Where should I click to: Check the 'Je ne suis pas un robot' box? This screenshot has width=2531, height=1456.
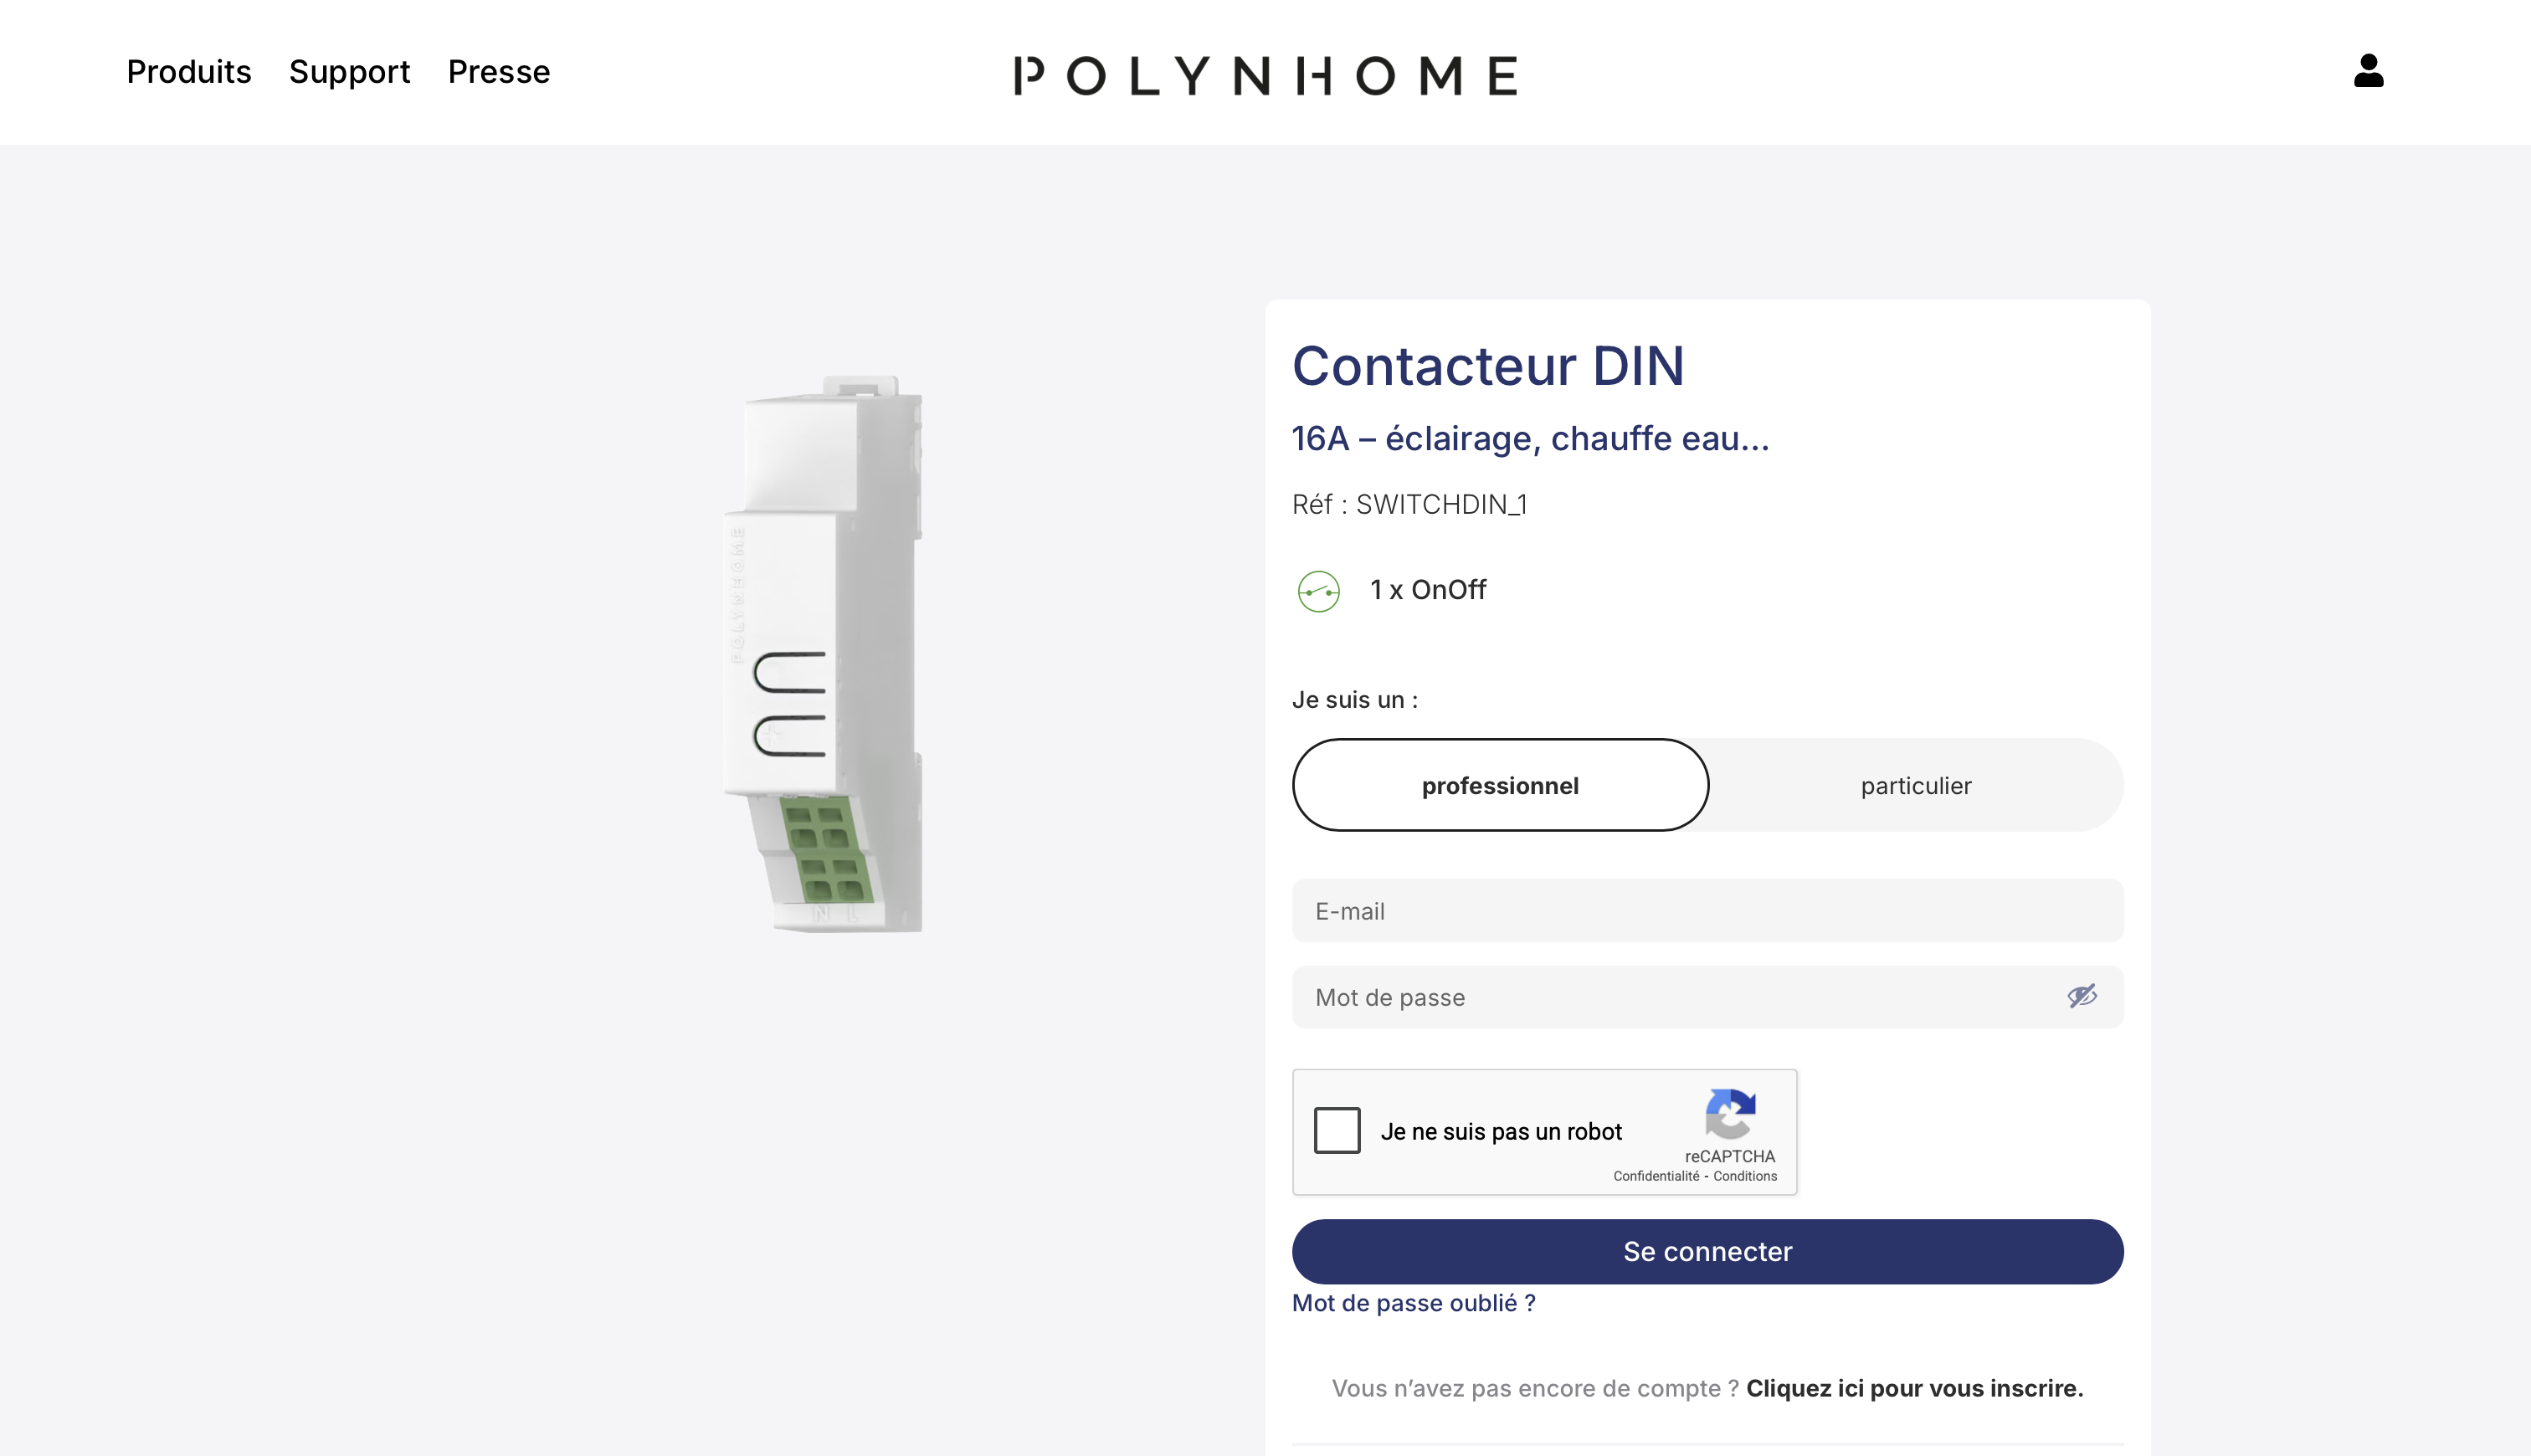[x=1337, y=1131]
